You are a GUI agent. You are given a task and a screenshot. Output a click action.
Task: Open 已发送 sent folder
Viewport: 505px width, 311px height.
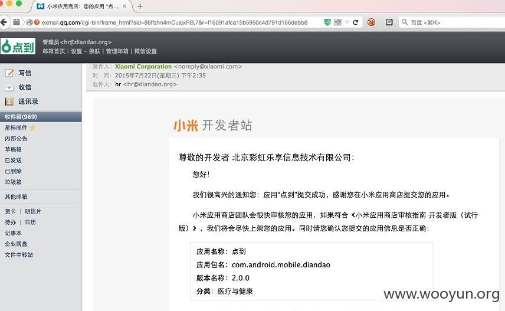point(13,160)
